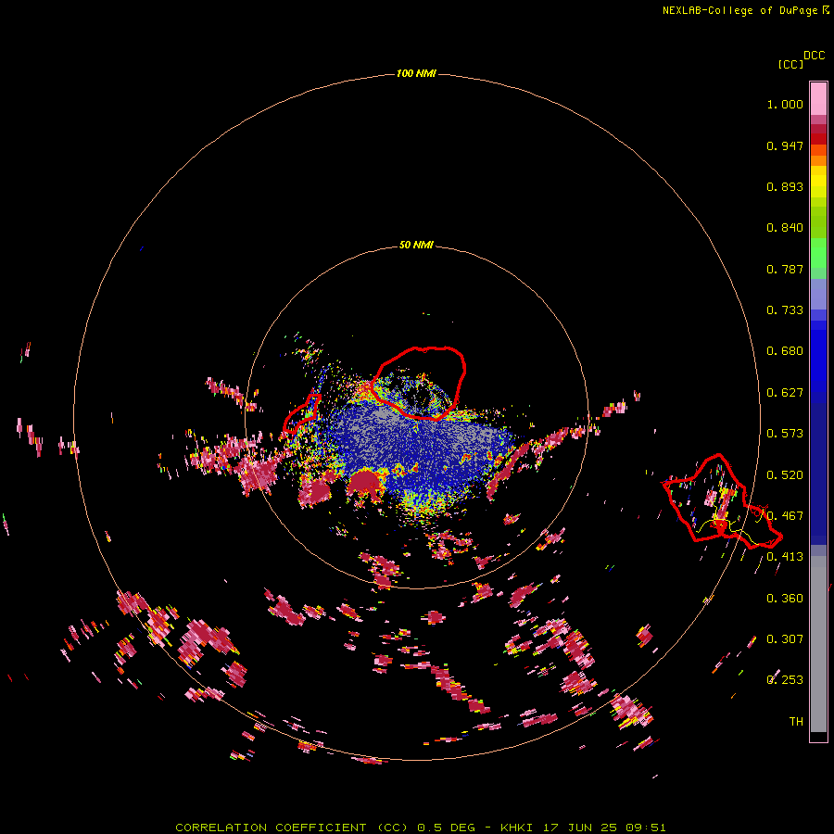Click the 50 NMI range ring label
Screen dimensions: 834x834
coord(416,246)
